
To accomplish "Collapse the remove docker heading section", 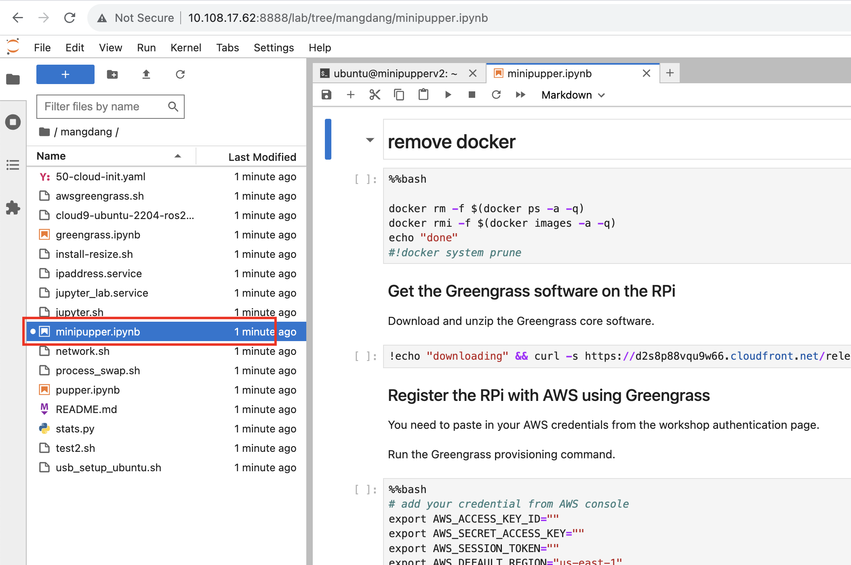I will [370, 140].
